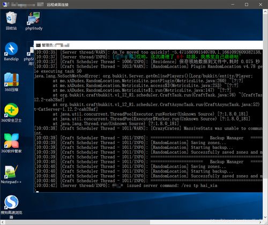Click the console command prompt cursor line
The height and width of the screenshot is (225, 268).
point(148,191)
